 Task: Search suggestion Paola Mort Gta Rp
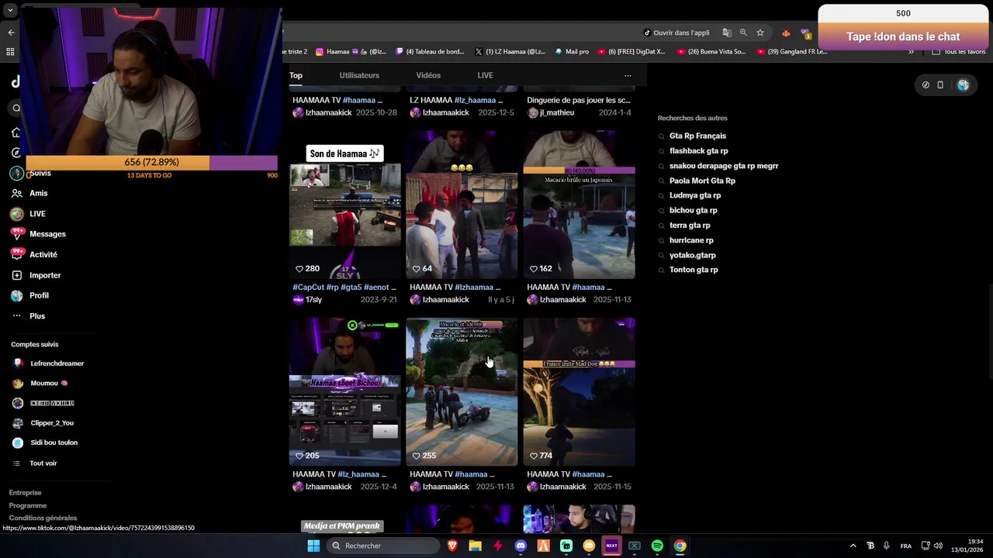(702, 181)
